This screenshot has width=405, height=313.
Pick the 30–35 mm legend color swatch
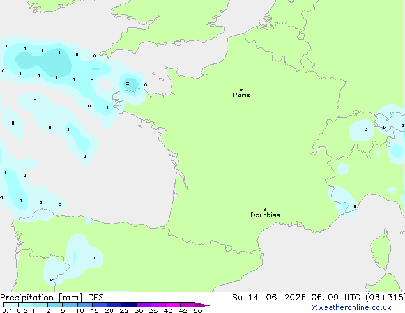[143, 305]
